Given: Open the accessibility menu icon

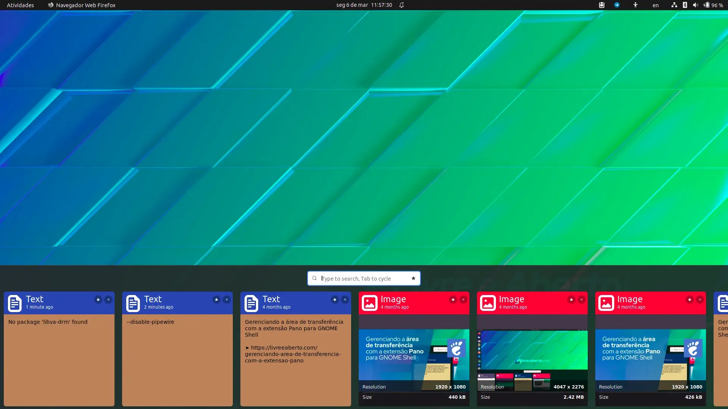Looking at the screenshot, I should click(x=635, y=5).
